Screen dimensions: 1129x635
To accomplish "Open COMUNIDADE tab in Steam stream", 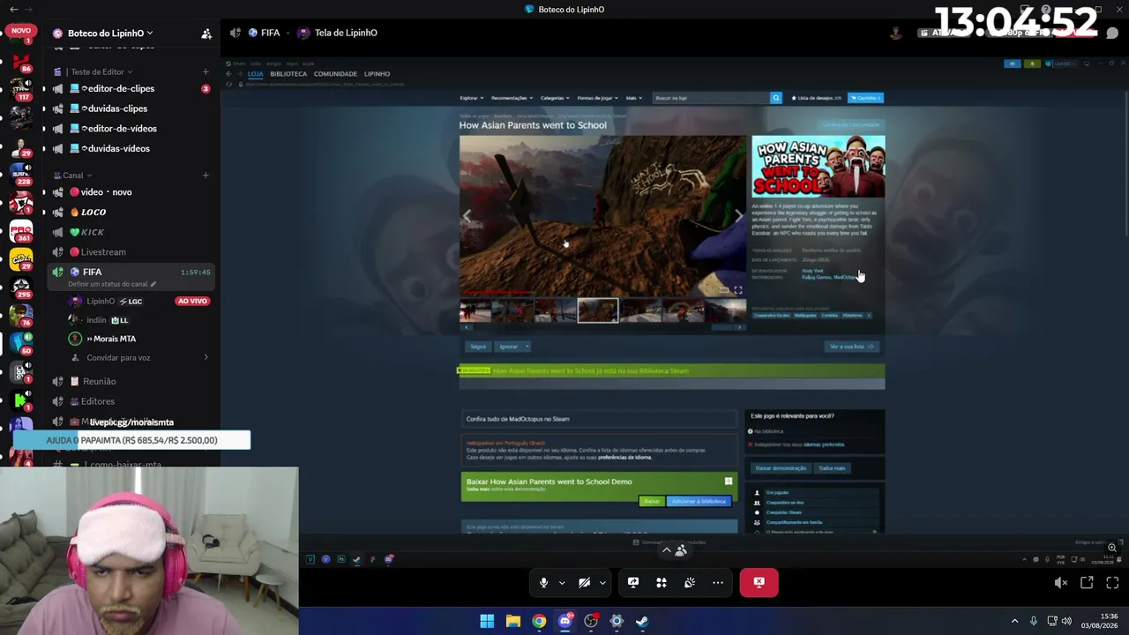I will [x=335, y=74].
